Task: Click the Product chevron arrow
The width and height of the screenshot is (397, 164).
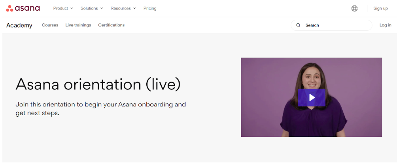Action: pos(72,8)
